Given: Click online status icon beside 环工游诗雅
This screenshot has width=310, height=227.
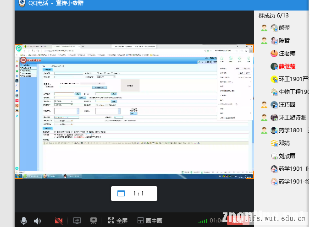Looking at the screenshot, I should coord(264,117).
